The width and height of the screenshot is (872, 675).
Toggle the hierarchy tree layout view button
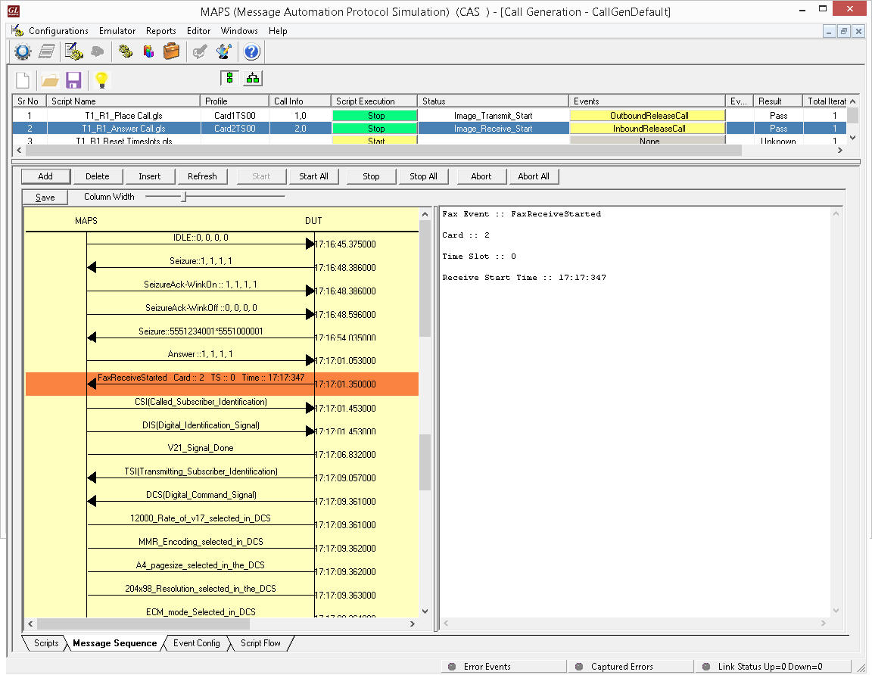tap(253, 78)
